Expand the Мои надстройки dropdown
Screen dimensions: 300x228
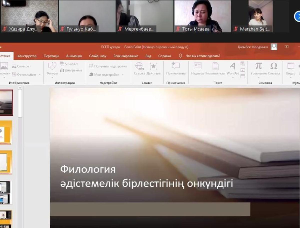(122, 75)
